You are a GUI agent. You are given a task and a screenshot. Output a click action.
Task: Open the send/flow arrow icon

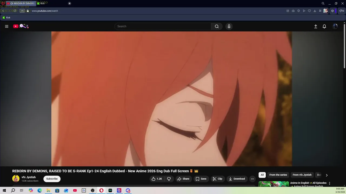pos(304,11)
